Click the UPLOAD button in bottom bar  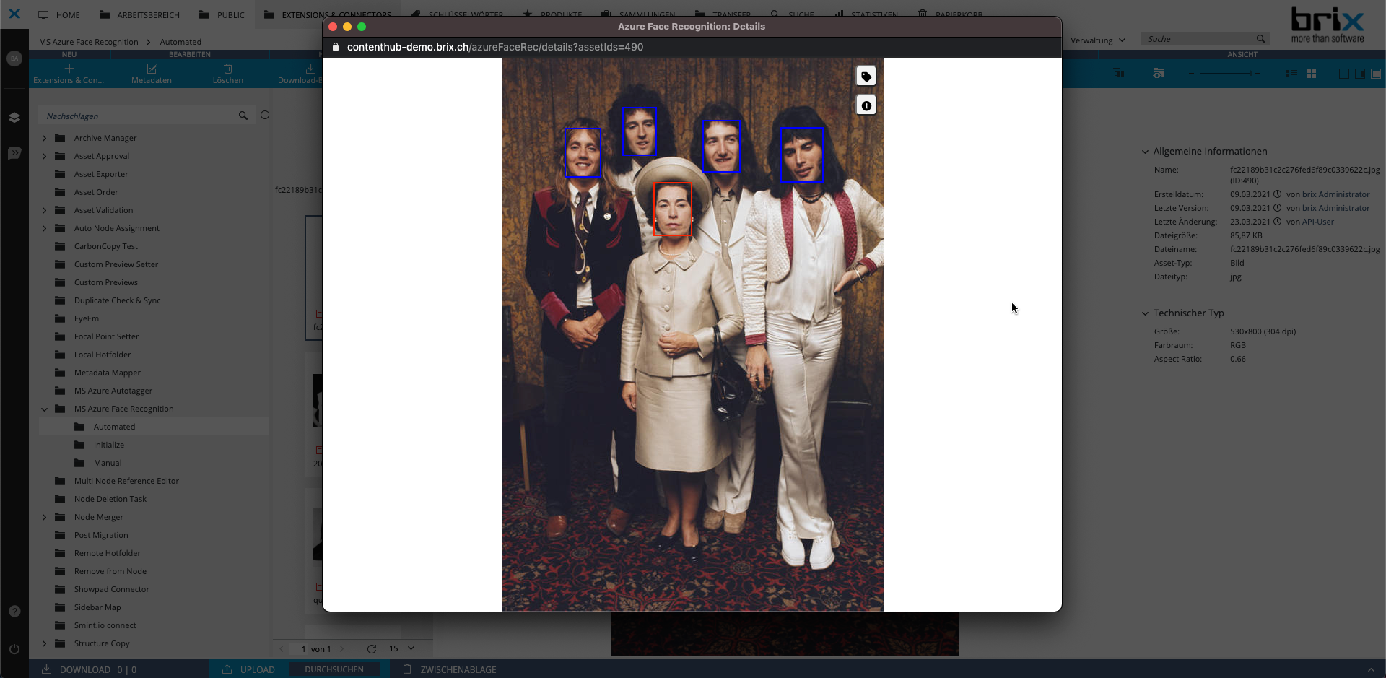249,669
